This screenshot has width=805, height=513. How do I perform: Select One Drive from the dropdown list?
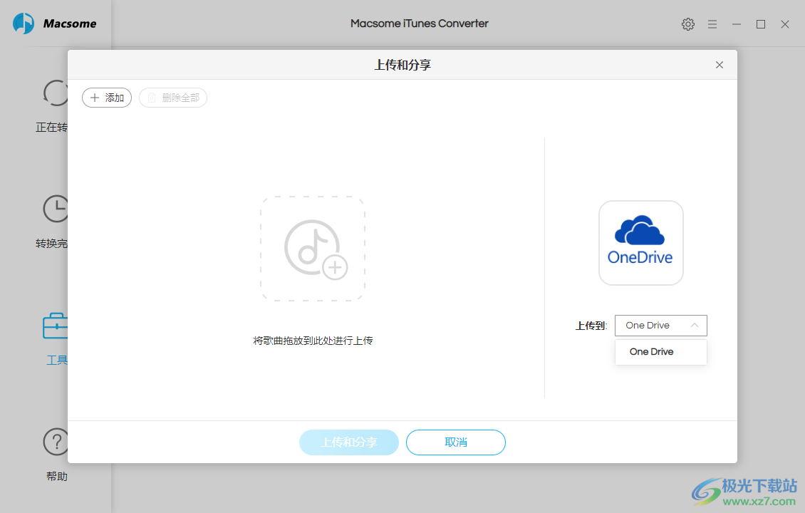click(x=660, y=352)
